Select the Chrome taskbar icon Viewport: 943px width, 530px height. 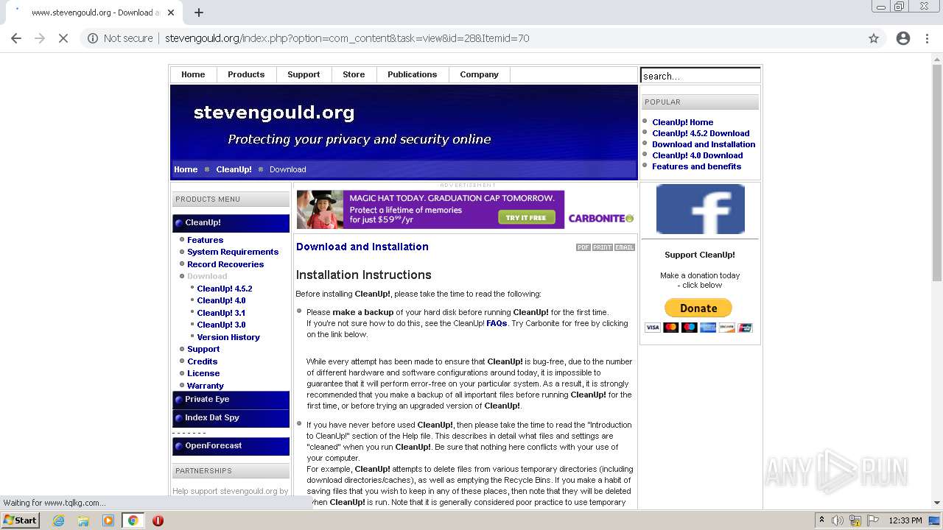click(133, 520)
